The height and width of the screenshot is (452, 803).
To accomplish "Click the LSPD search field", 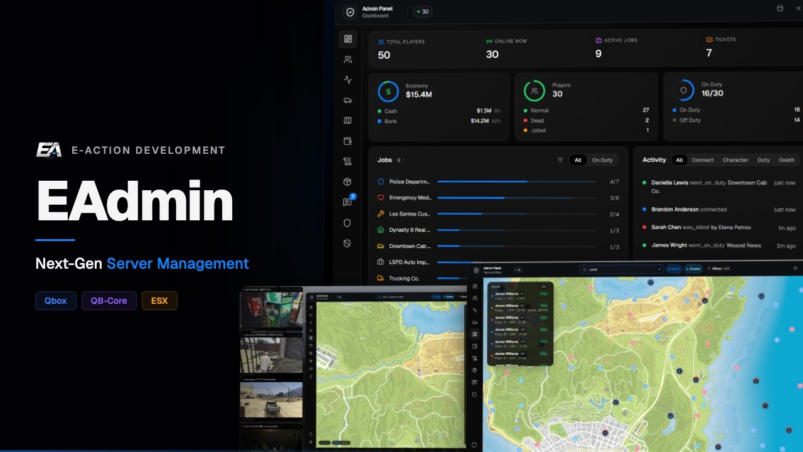I will pos(622,269).
